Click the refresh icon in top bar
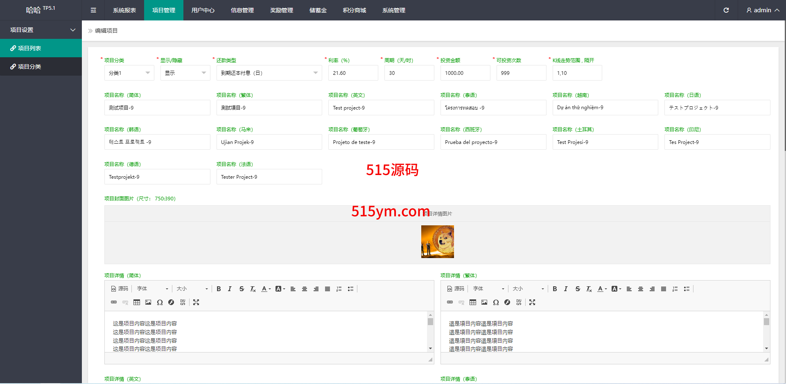 [x=726, y=10]
